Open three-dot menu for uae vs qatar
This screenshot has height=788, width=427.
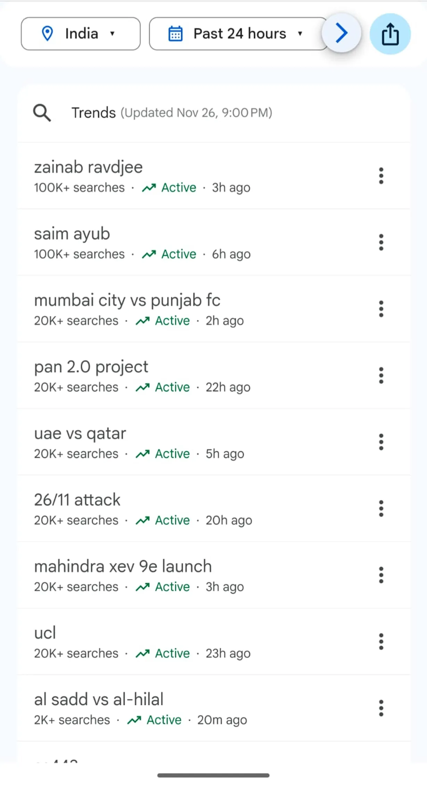[381, 442]
